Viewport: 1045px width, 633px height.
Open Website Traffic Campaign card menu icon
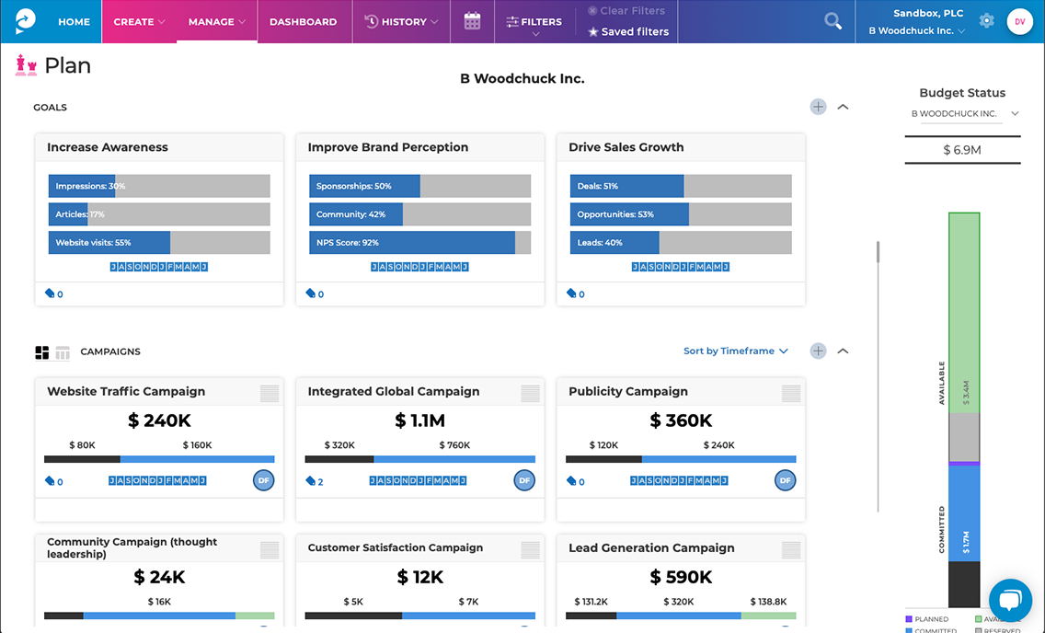tap(270, 394)
